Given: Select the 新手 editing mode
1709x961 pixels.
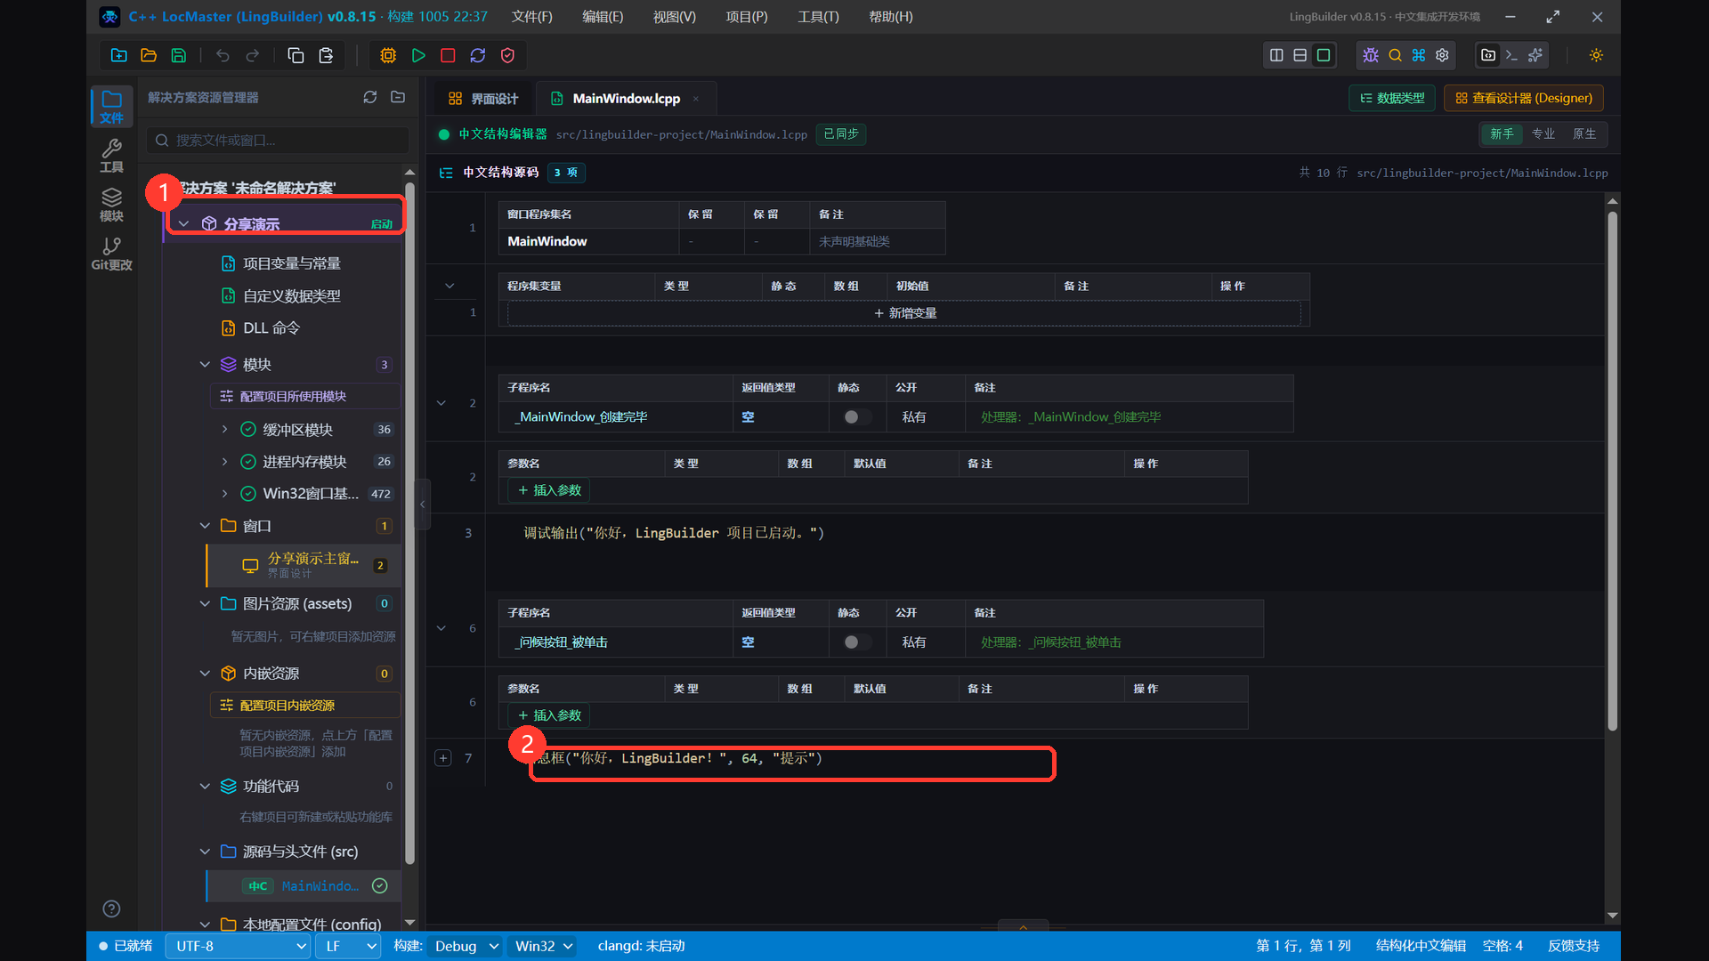Looking at the screenshot, I should coord(1502,133).
